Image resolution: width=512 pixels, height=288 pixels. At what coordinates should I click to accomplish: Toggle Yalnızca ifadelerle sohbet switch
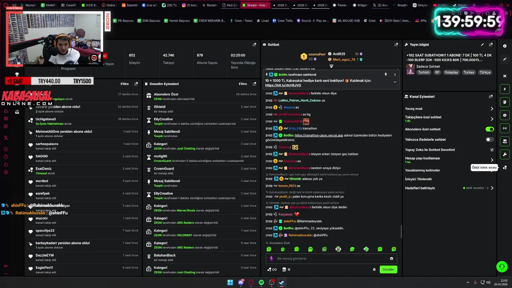(490, 140)
